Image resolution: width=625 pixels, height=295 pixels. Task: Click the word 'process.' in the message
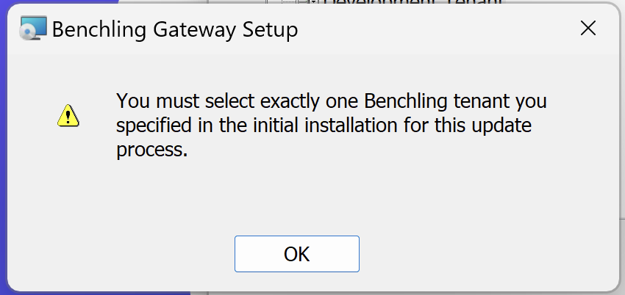tap(152, 150)
